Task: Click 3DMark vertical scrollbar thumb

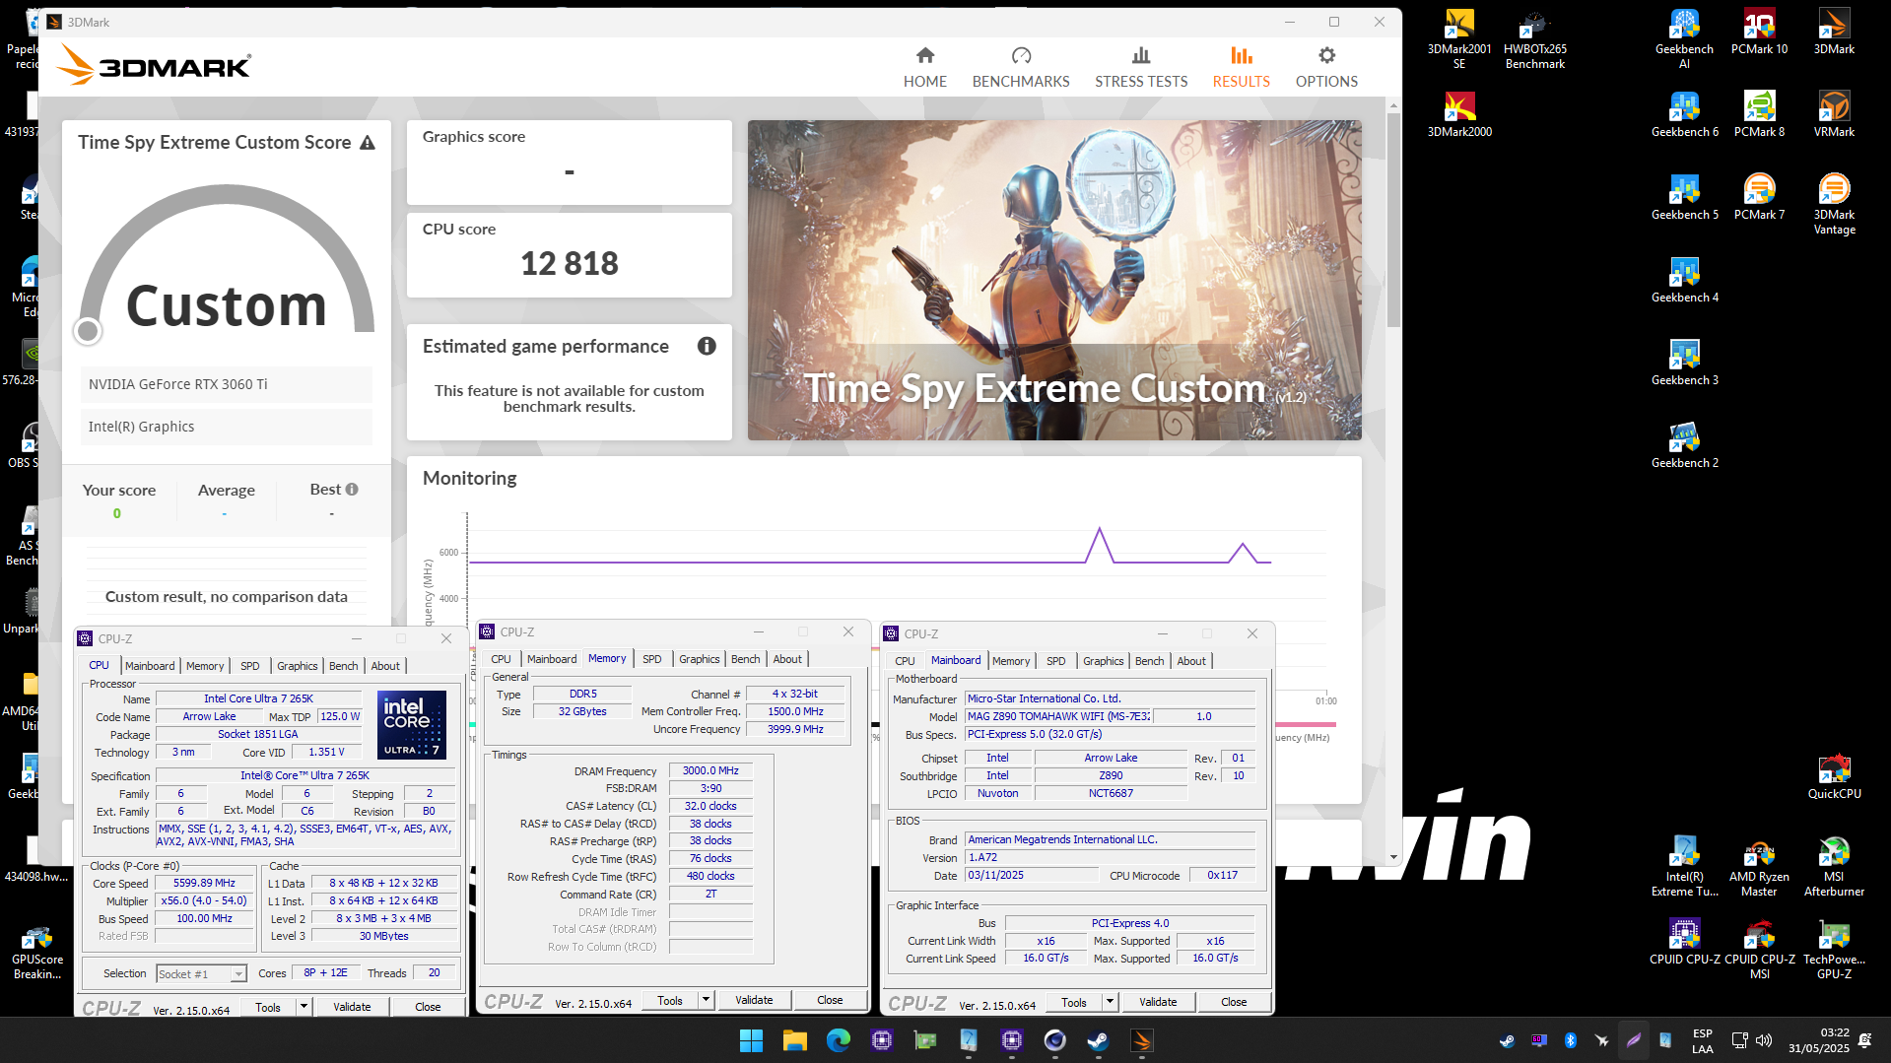Action: 1393,219
